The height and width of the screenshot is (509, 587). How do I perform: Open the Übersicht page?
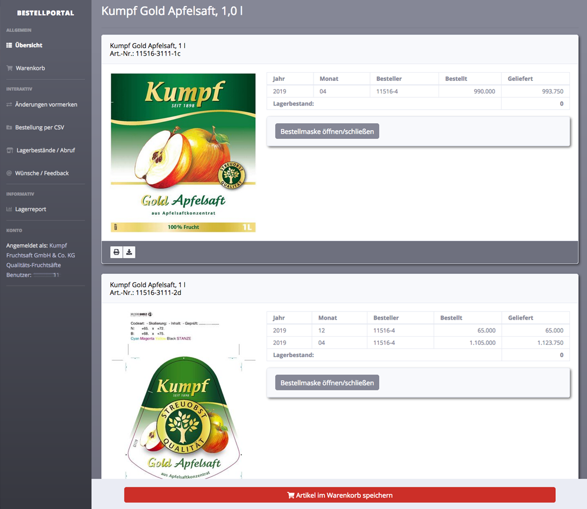(29, 45)
